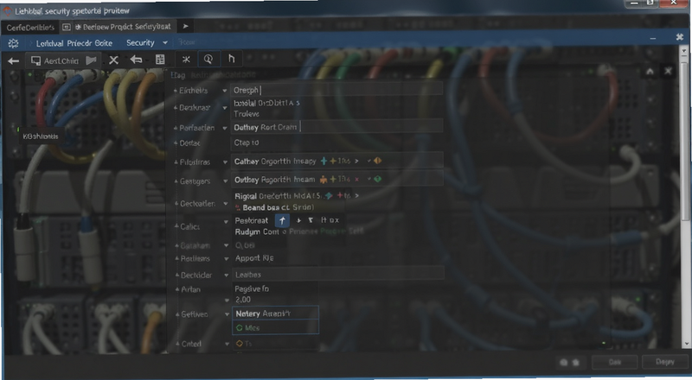Click the asterisk toolbar icon
Screen dimensions: 692x380
186,59
